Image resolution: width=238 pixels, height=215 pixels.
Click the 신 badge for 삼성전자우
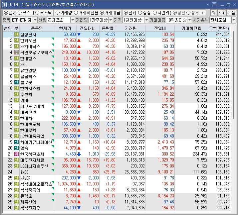tap(16, 208)
